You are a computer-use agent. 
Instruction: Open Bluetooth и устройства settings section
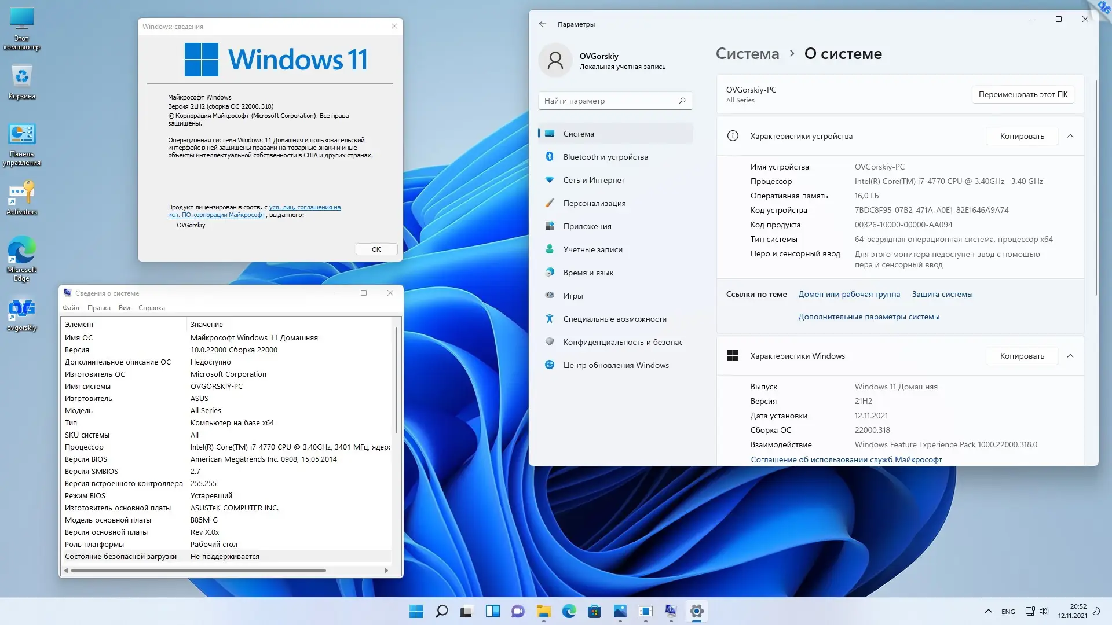[605, 157]
